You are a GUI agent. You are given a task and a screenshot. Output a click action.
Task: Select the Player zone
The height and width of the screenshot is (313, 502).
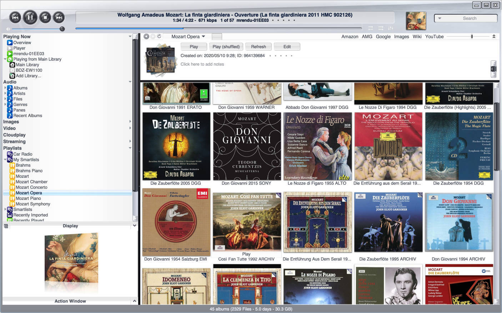coord(19,48)
